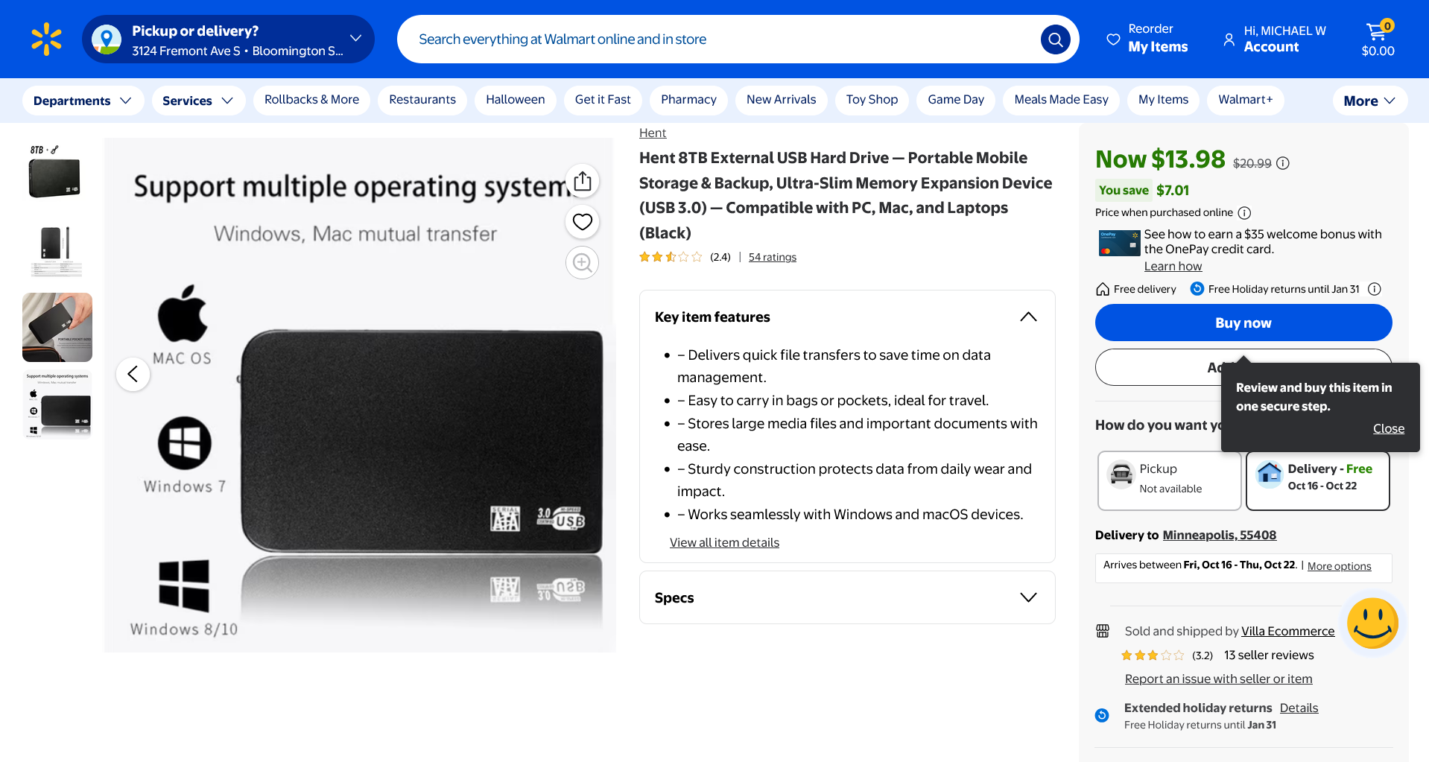Expand Pickup or delivery location selector
This screenshot has height=762, width=1429.
(x=229, y=39)
